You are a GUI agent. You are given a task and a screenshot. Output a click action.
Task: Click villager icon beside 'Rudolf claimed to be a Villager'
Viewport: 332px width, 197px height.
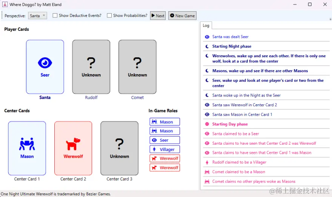[x=207, y=162]
